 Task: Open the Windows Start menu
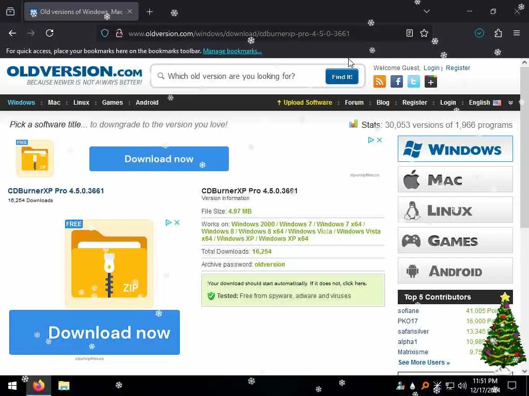click(x=12, y=386)
